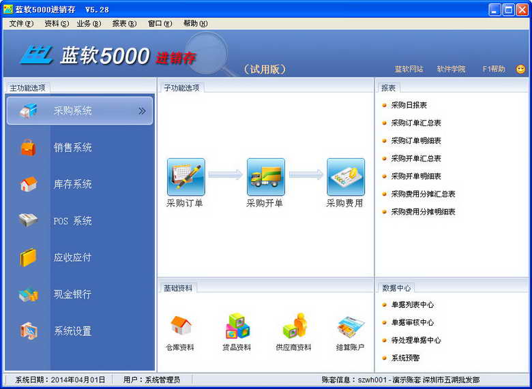The height and width of the screenshot is (389, 532).
Task: Open the 软件学院 link
Action: coord(451,69)
